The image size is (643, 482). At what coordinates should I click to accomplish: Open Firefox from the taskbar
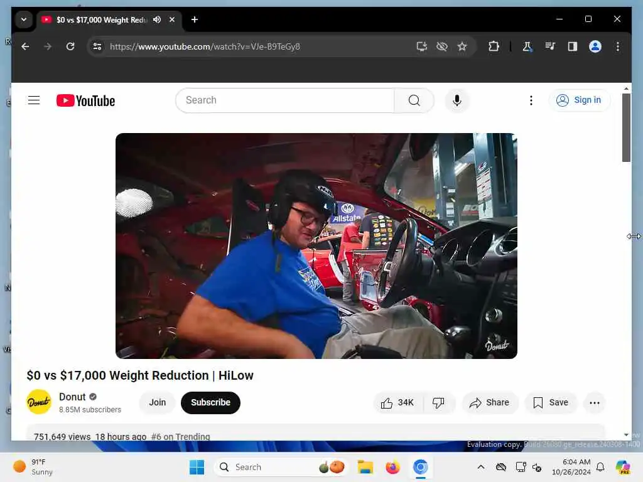(x=392, y=467)
